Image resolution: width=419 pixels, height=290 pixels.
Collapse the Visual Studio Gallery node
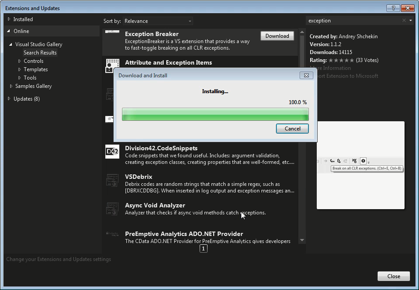pos(11,44)
